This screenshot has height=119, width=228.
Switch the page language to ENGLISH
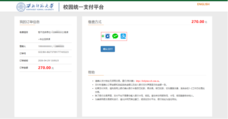(203, 4)
